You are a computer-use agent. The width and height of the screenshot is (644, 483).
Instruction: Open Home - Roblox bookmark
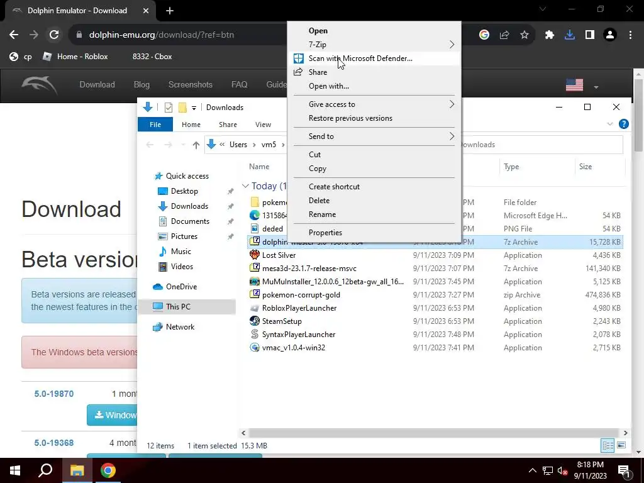tap(75, 57)
